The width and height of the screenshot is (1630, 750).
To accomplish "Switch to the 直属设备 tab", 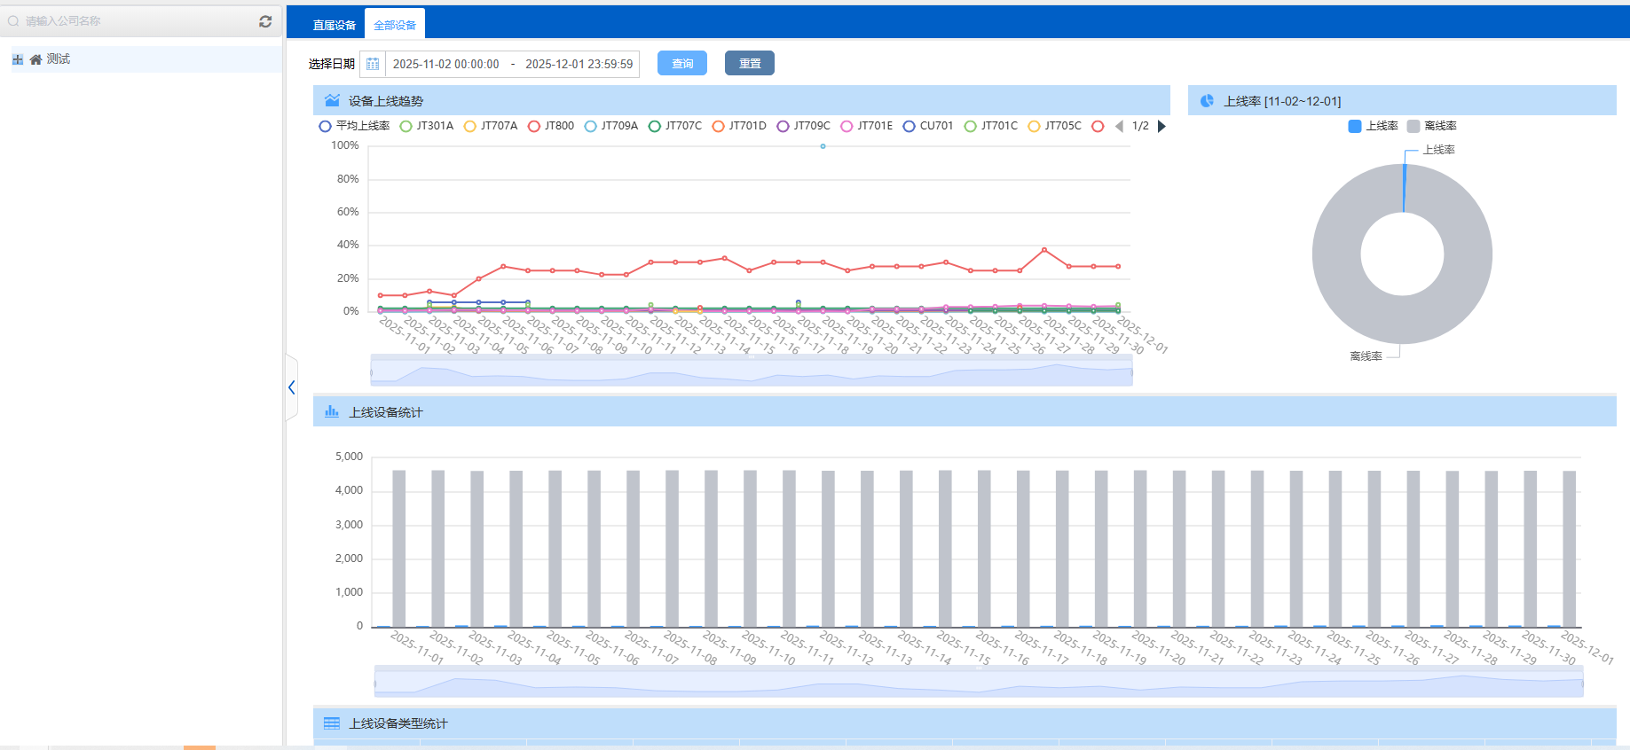I will pos(334,25).
